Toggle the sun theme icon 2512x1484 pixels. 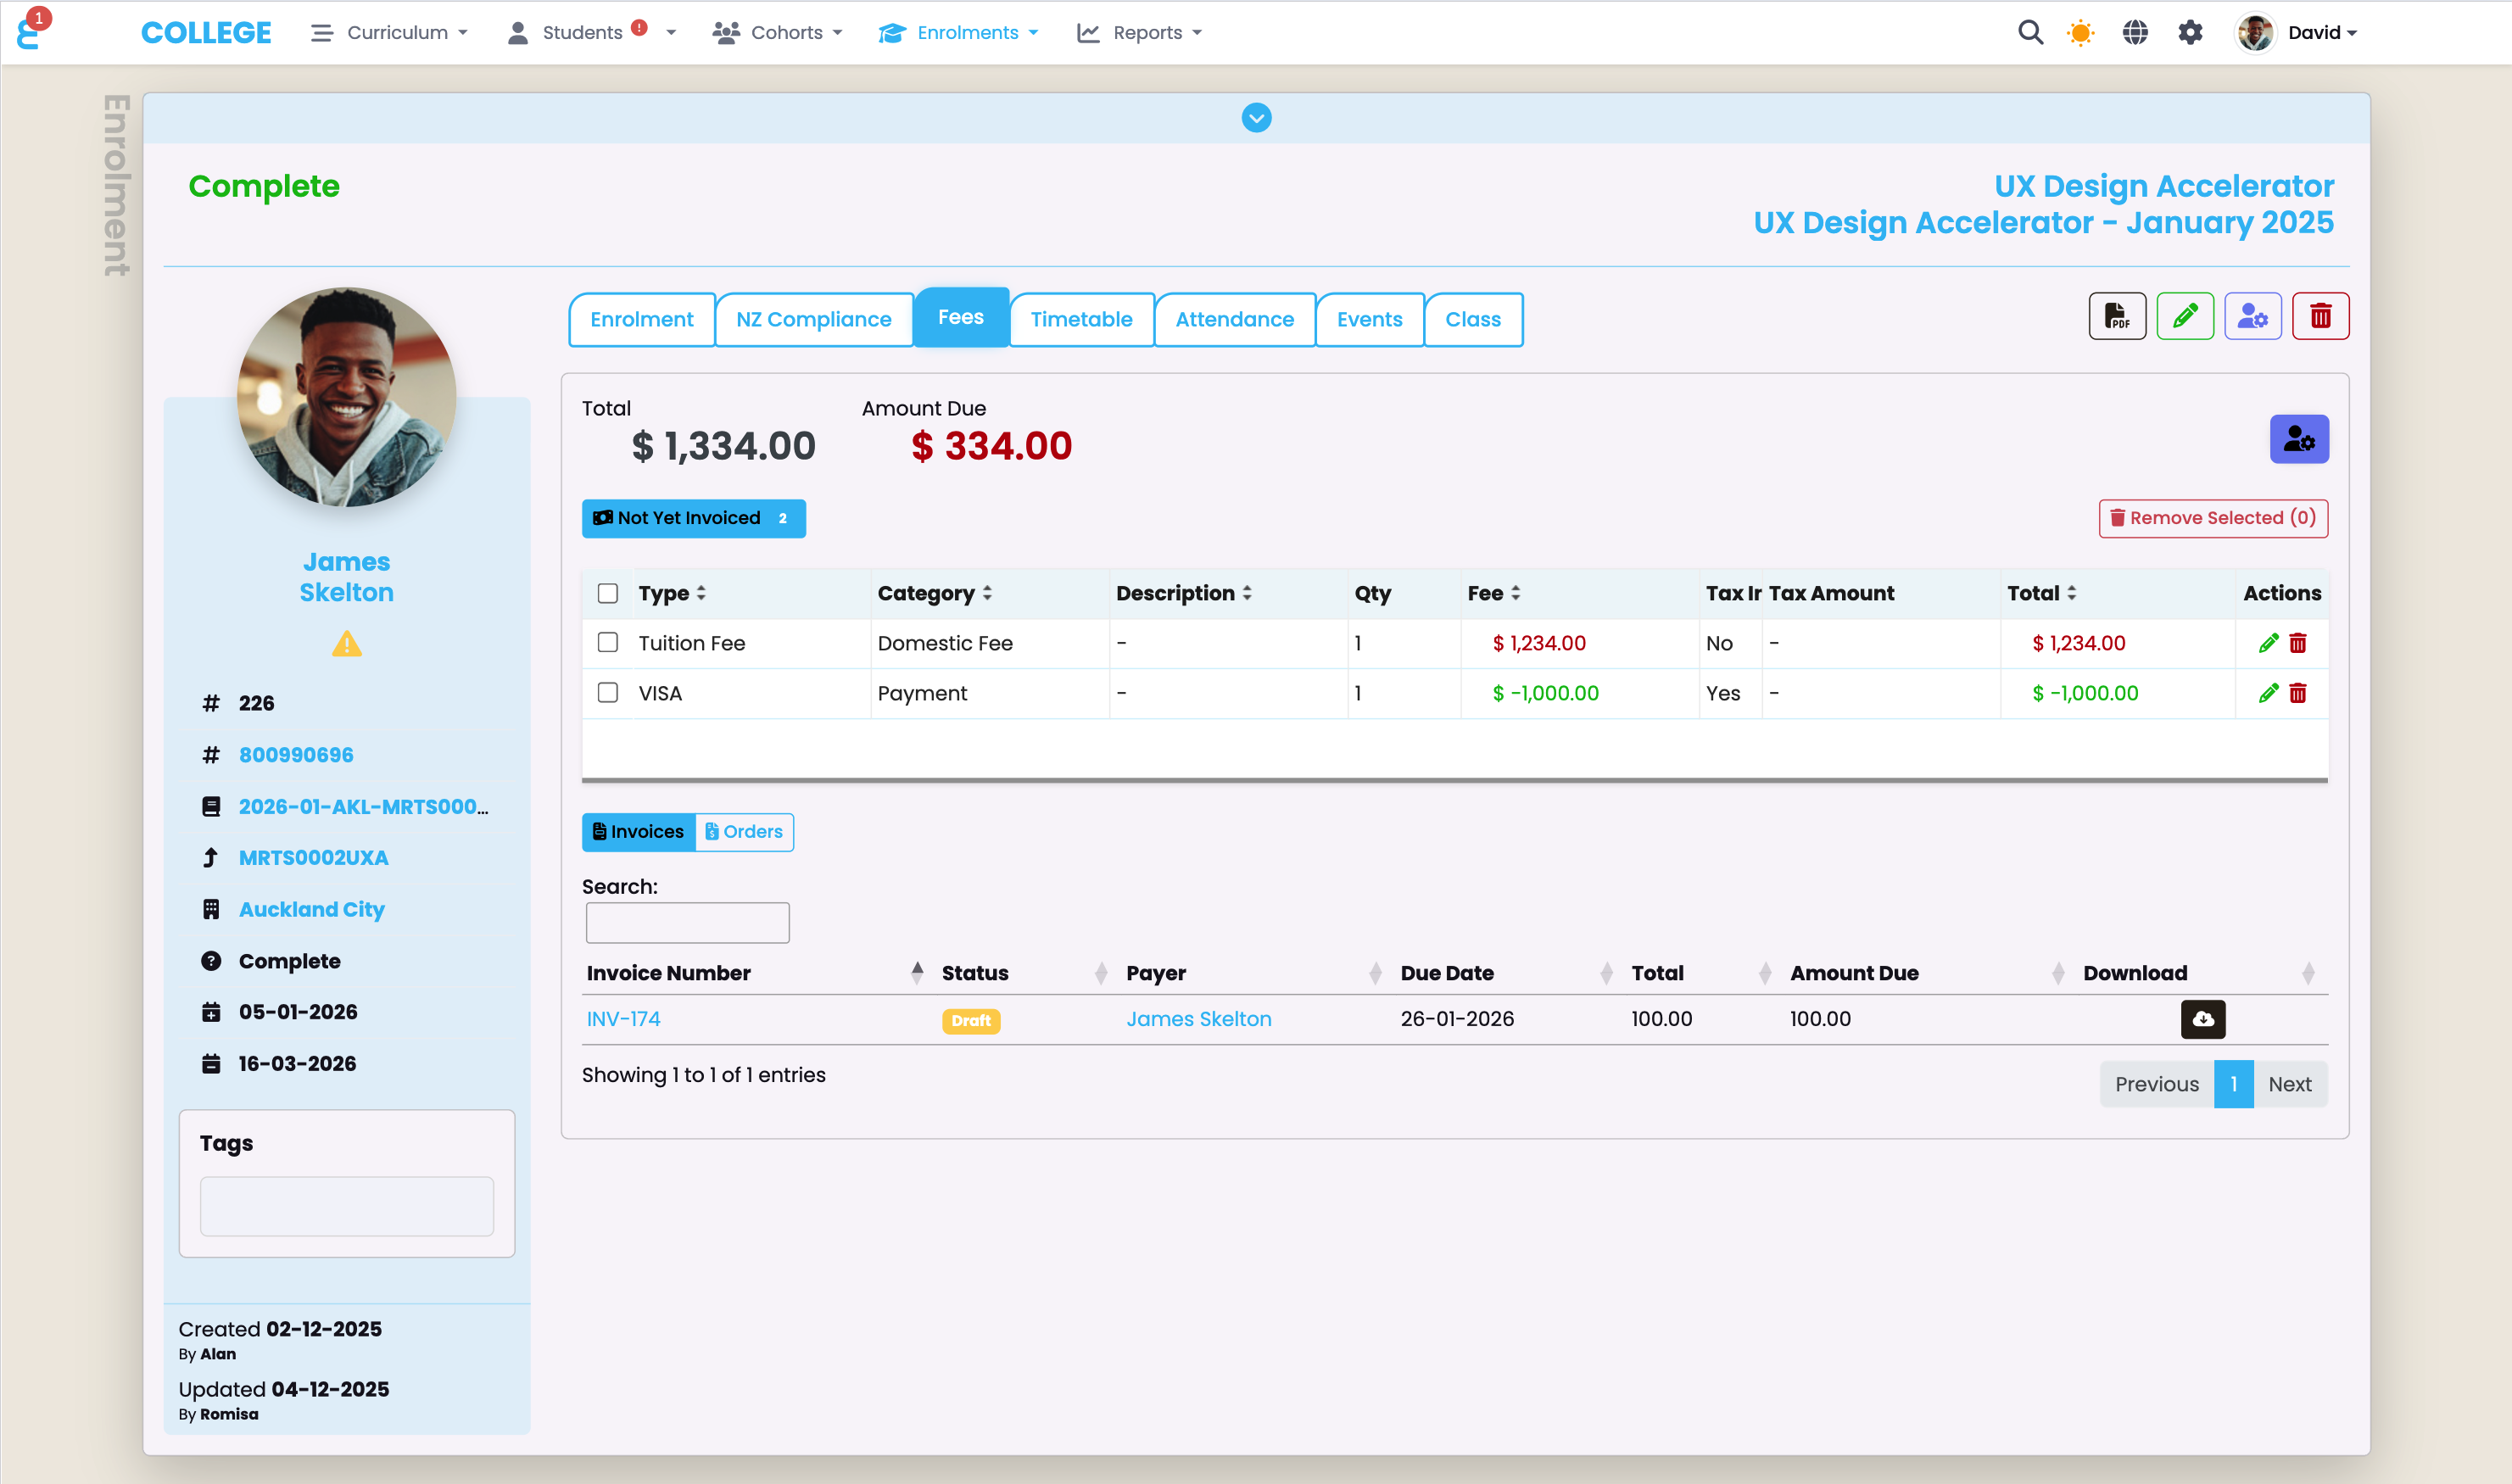2081,32
